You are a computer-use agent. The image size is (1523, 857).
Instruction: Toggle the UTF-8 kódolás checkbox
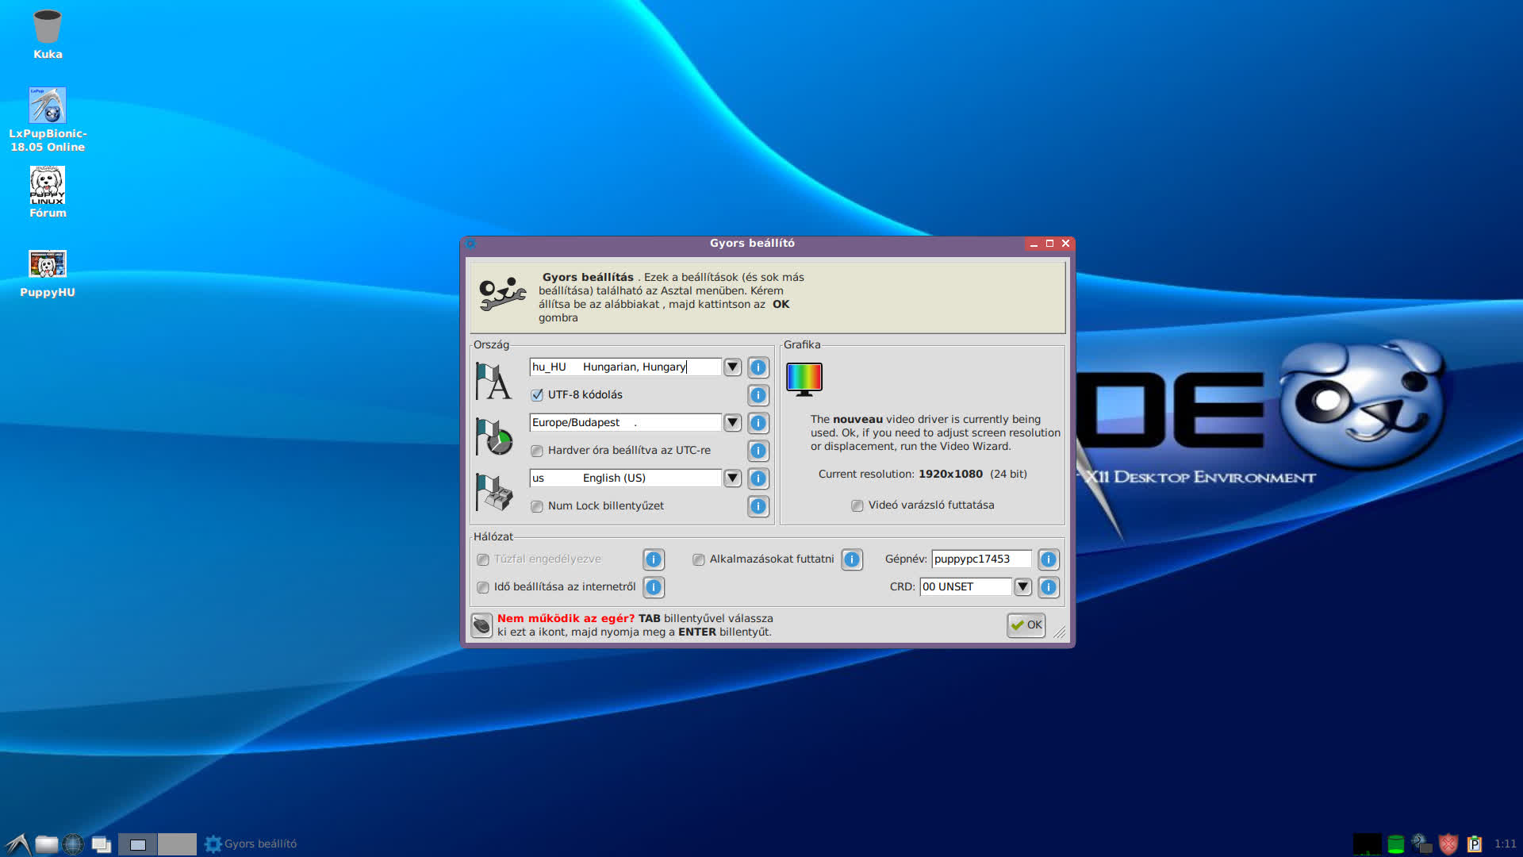click(x=537, y=395)
